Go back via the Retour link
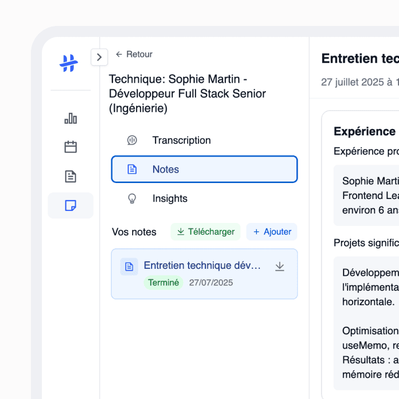 [x=134, y=54]
